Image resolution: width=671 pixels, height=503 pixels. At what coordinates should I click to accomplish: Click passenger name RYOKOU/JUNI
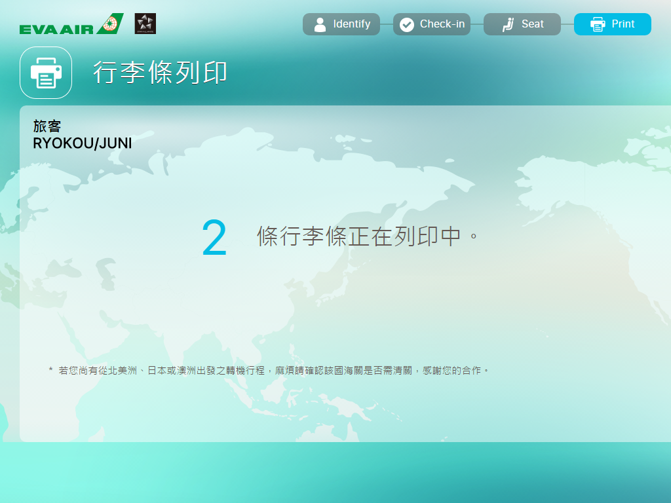[82, 143]
